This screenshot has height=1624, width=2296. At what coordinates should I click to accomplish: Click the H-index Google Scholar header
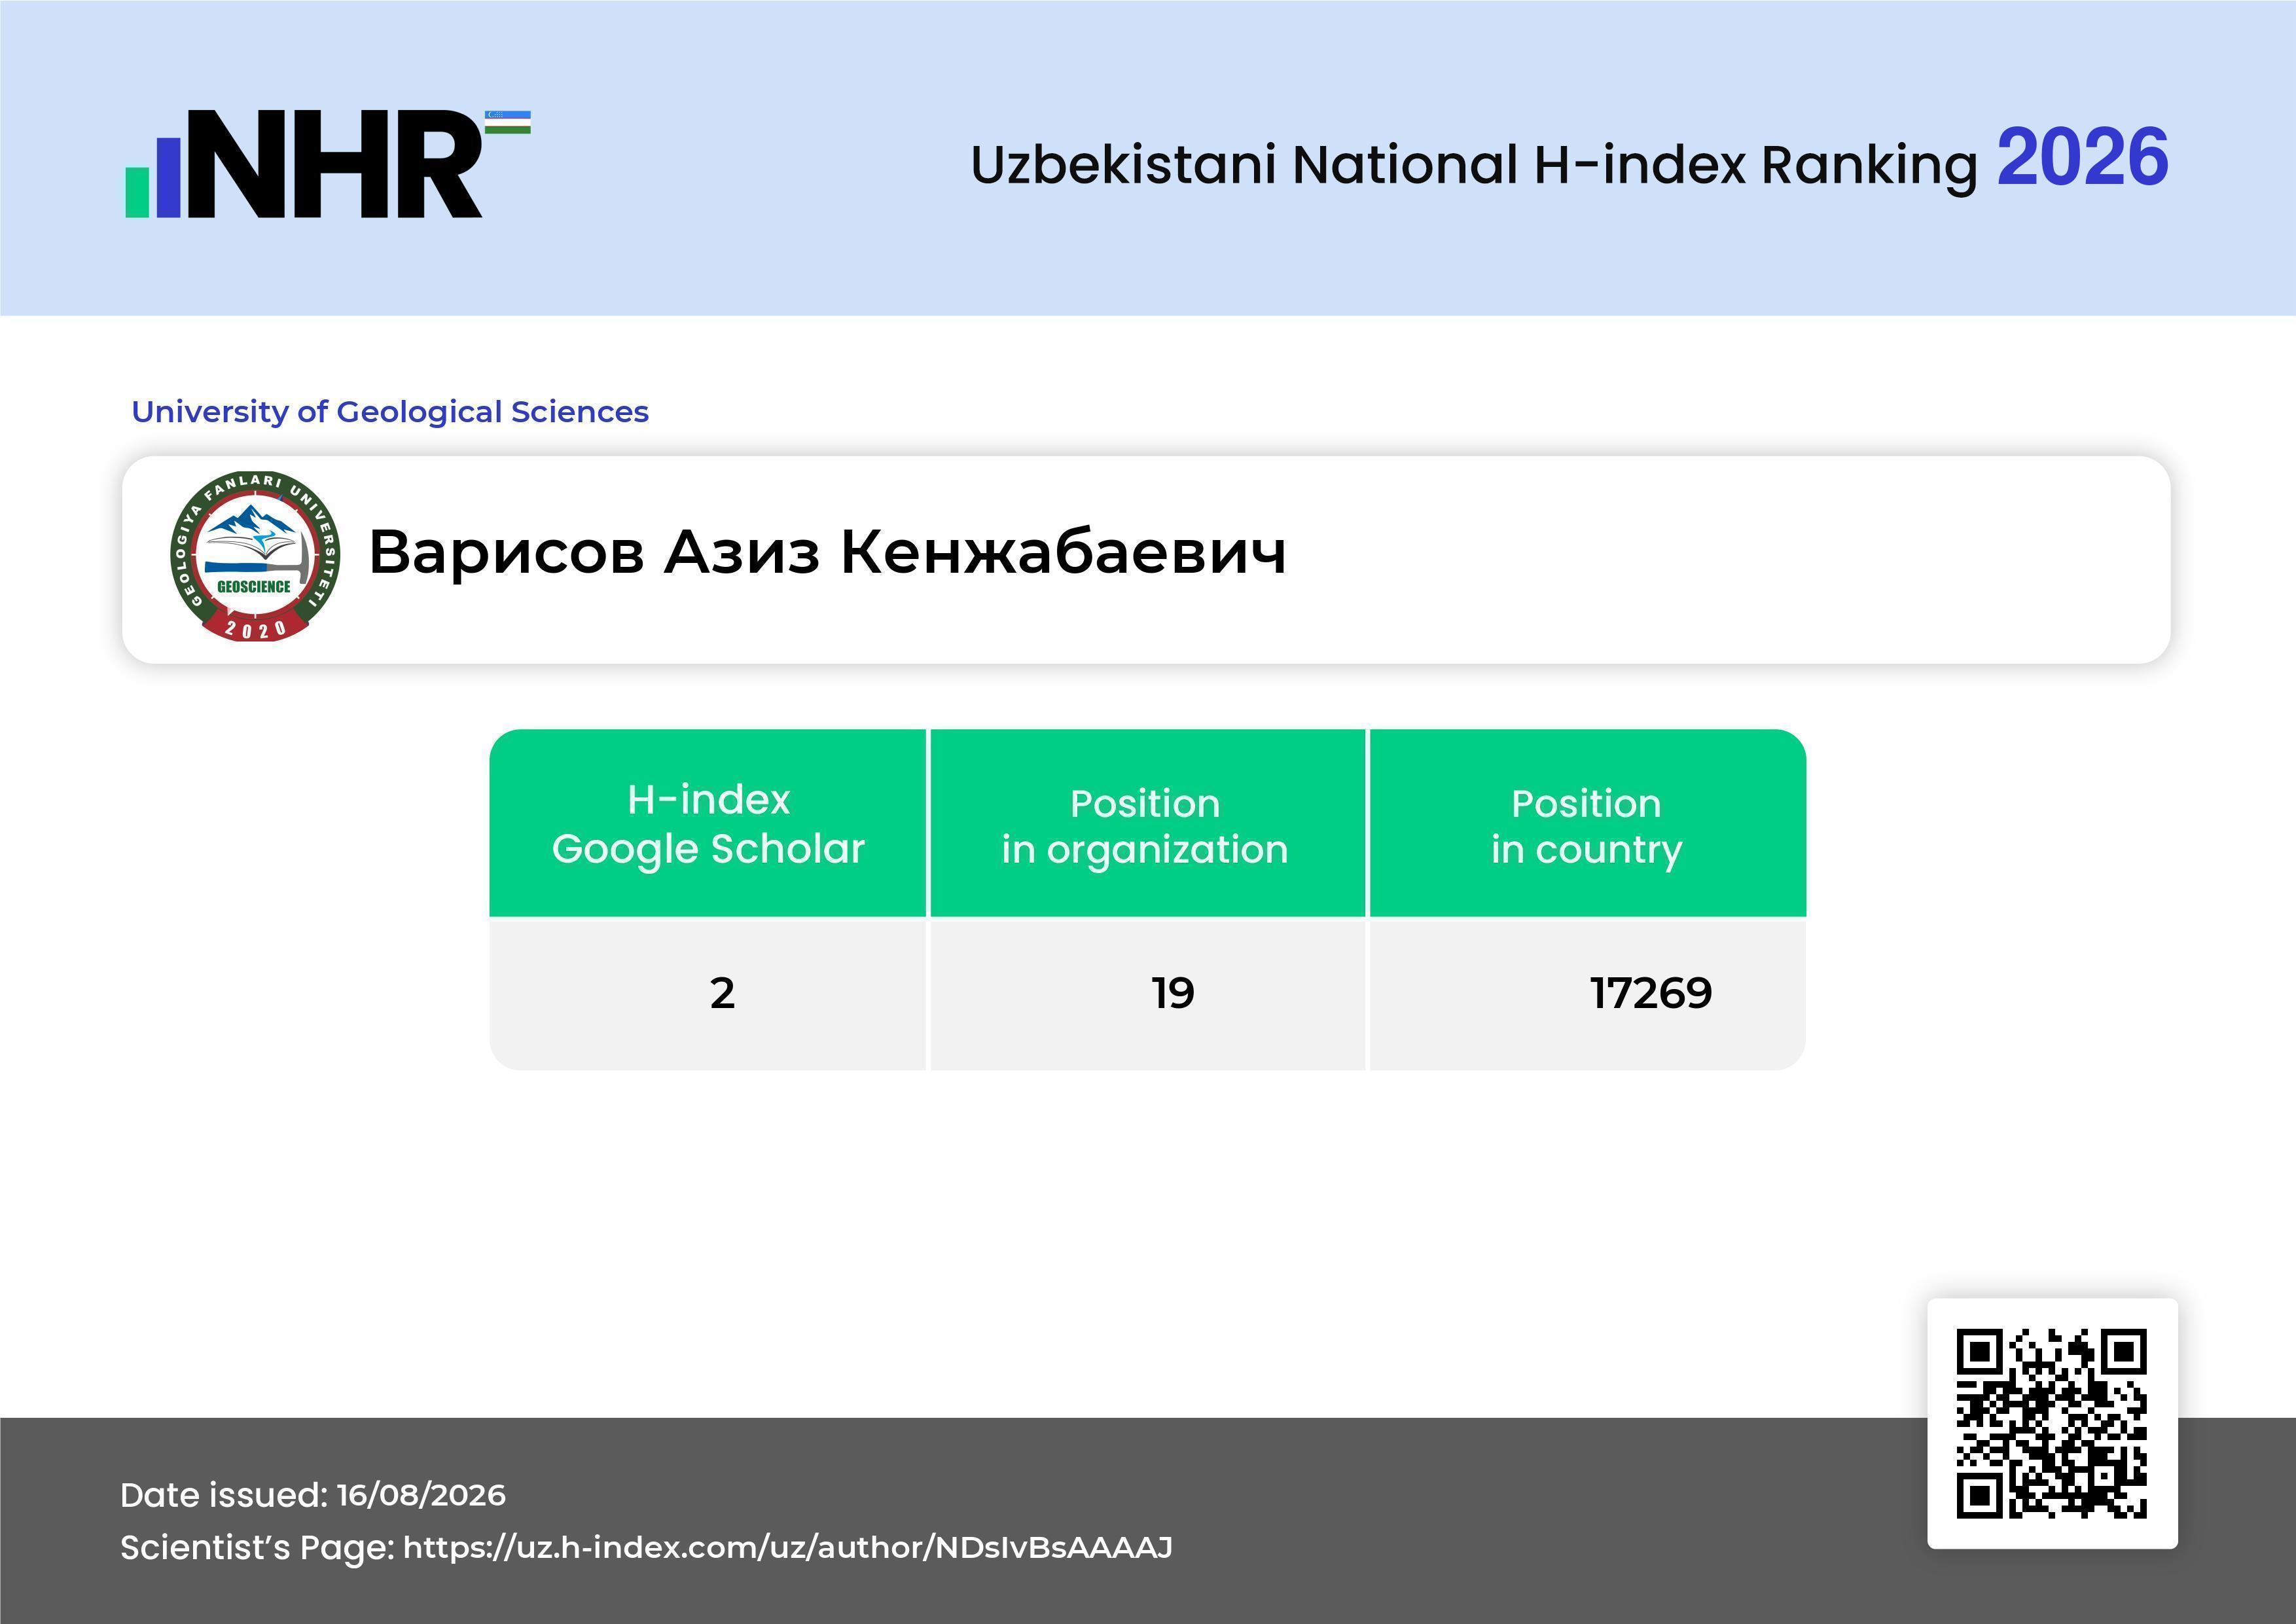coord(708,823)
